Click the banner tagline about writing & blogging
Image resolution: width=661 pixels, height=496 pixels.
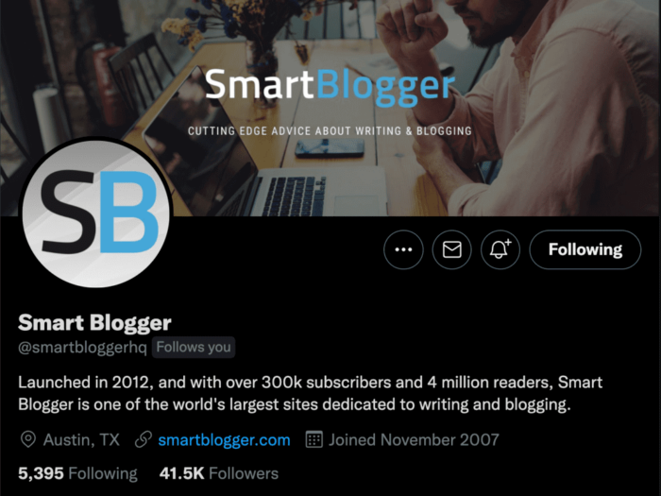[x=330, y=130]
